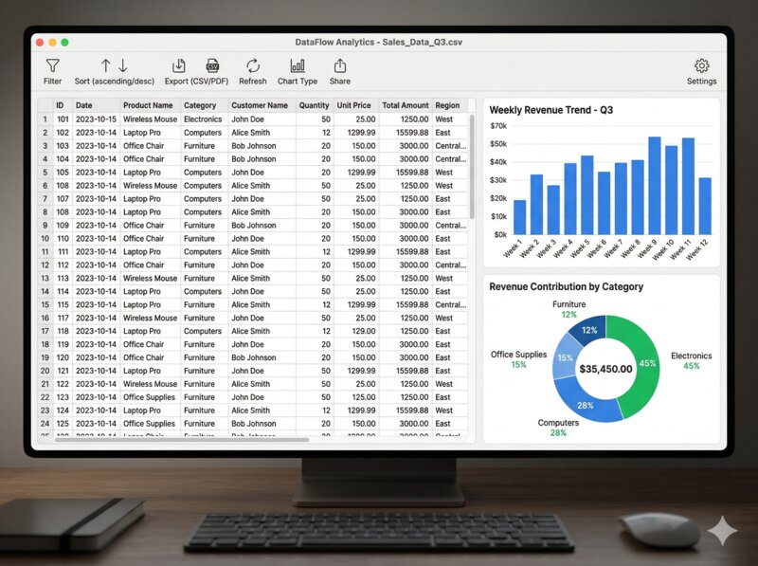The image size is (758, 566).
Task: Share the Q3 sales report
Action: tap(339, 66)
